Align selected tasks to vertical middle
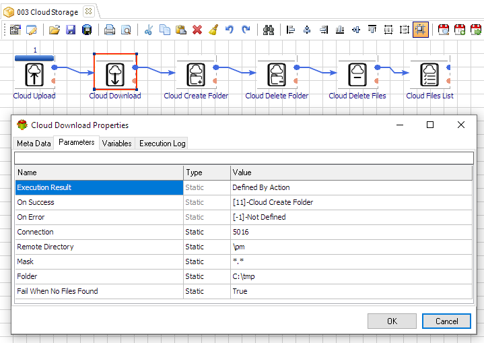Image resolution: width=484 pixels, height=343 pixels. pos(356,30)
